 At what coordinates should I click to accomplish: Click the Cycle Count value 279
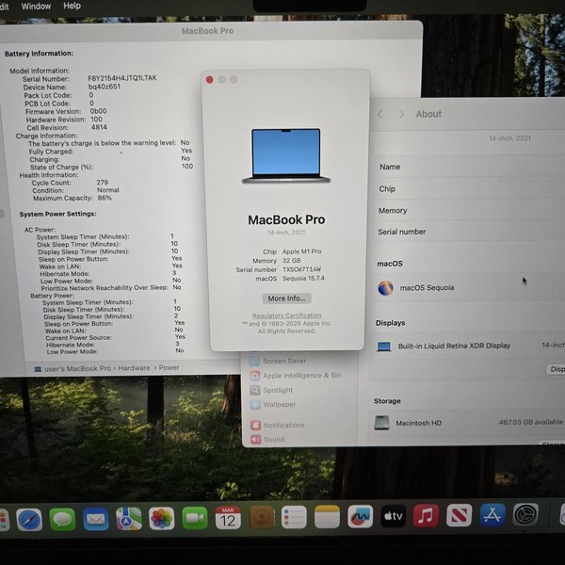(103, 183)
